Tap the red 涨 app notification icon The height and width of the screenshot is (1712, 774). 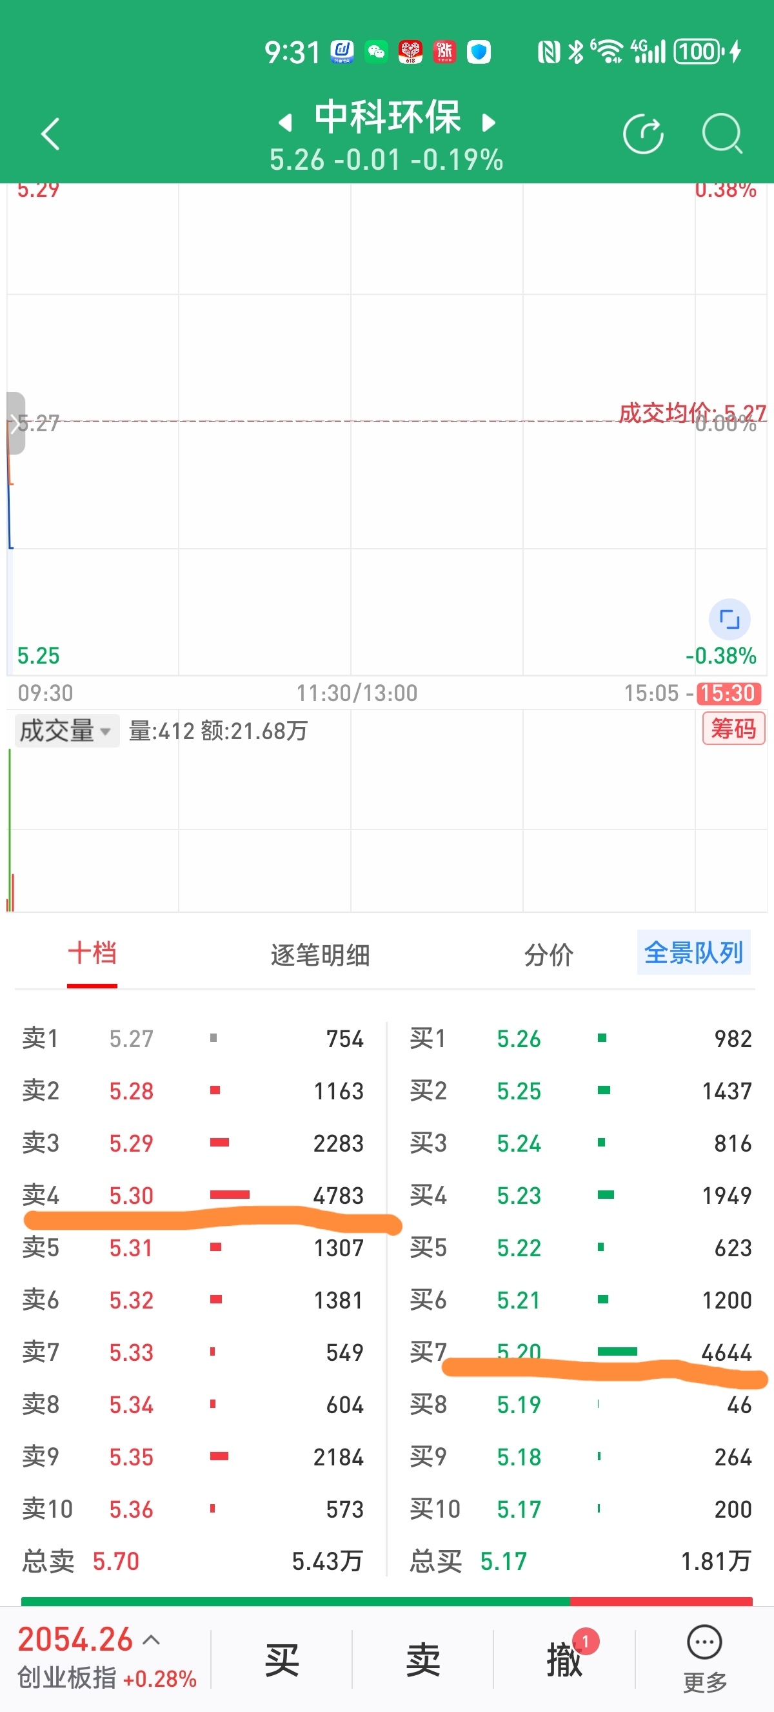pos(444,51)
